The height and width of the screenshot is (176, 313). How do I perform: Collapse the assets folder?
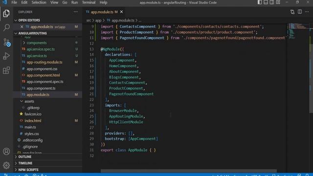click(x=29, y=101)
